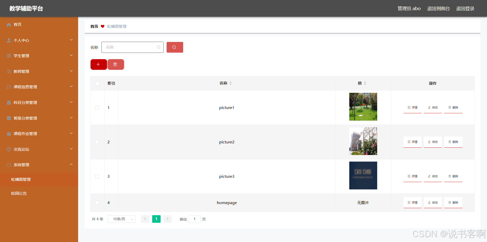This screenshot has height=242, width=487.
Task: Click the green page 1 button
Action: (x=156, y=219)
